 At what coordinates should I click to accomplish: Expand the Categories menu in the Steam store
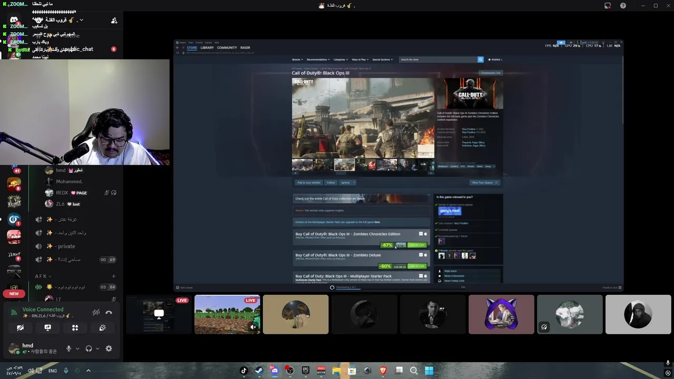coord(340,59)
